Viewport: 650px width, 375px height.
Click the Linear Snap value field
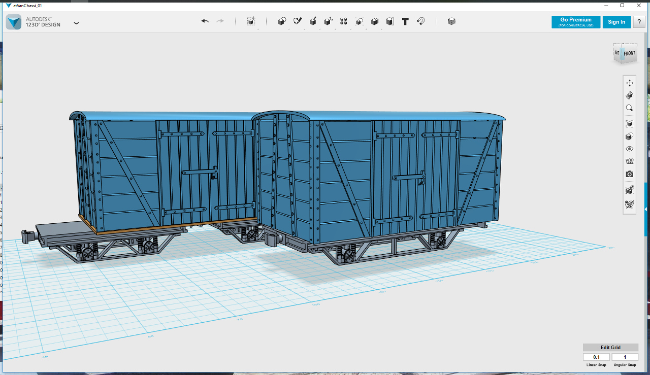(x=596, y=357)
